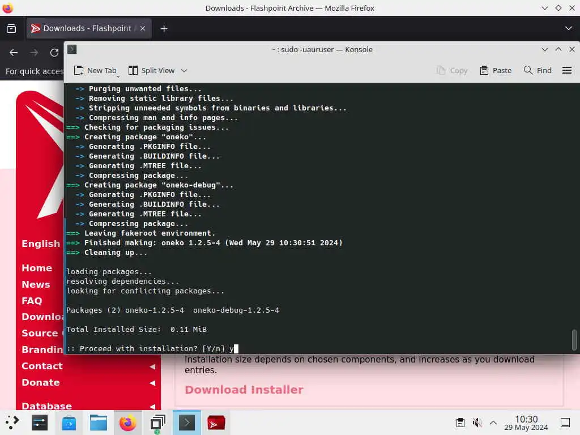The width and height of the screenshot is (580, 435).
Task: Click the Download Installer link
Action: coord(244,390)
